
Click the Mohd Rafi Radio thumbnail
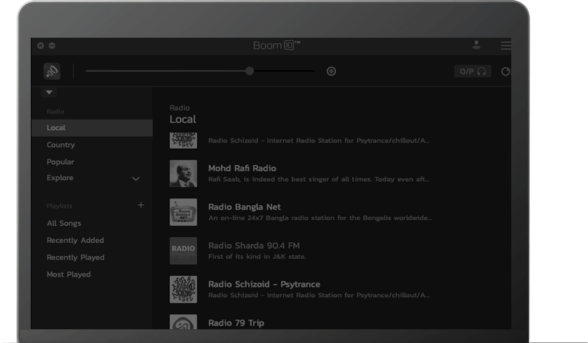coord(184,173)
